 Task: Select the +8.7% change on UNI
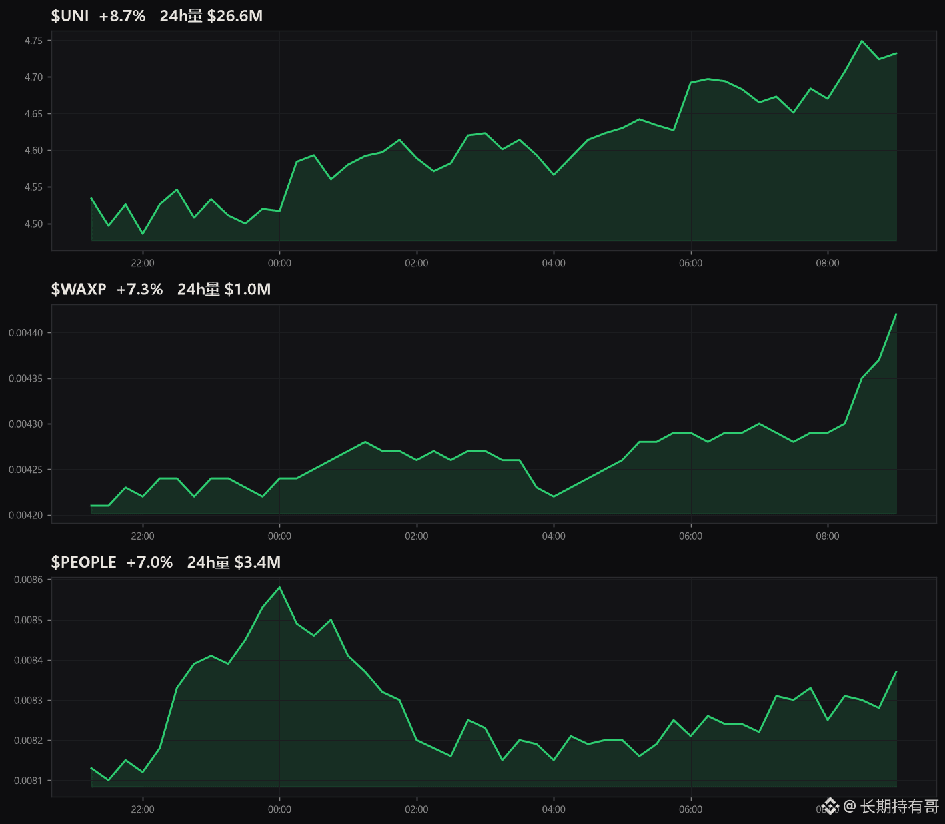tap(122, 16)
